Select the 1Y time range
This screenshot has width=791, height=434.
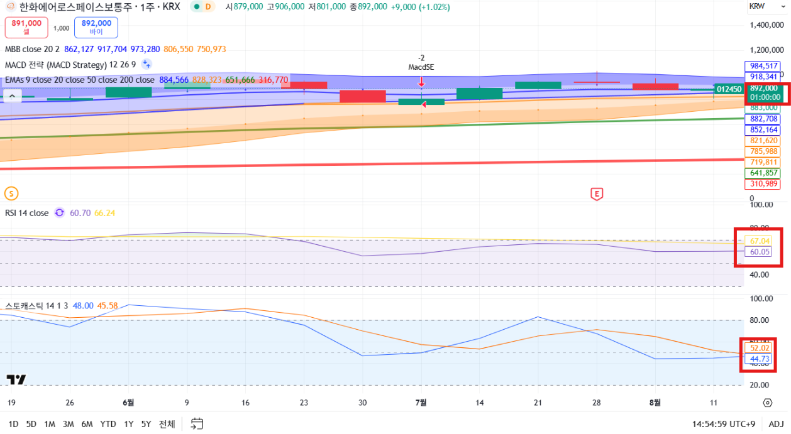pyautogui.click(x=128, y=424)
